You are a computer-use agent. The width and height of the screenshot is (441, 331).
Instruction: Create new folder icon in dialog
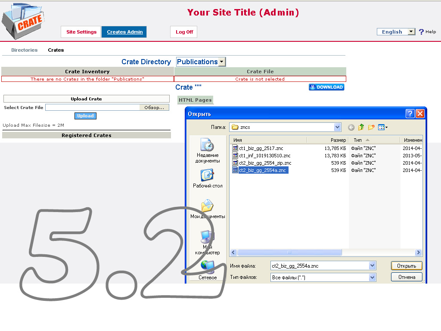click(x=371, y=127)
